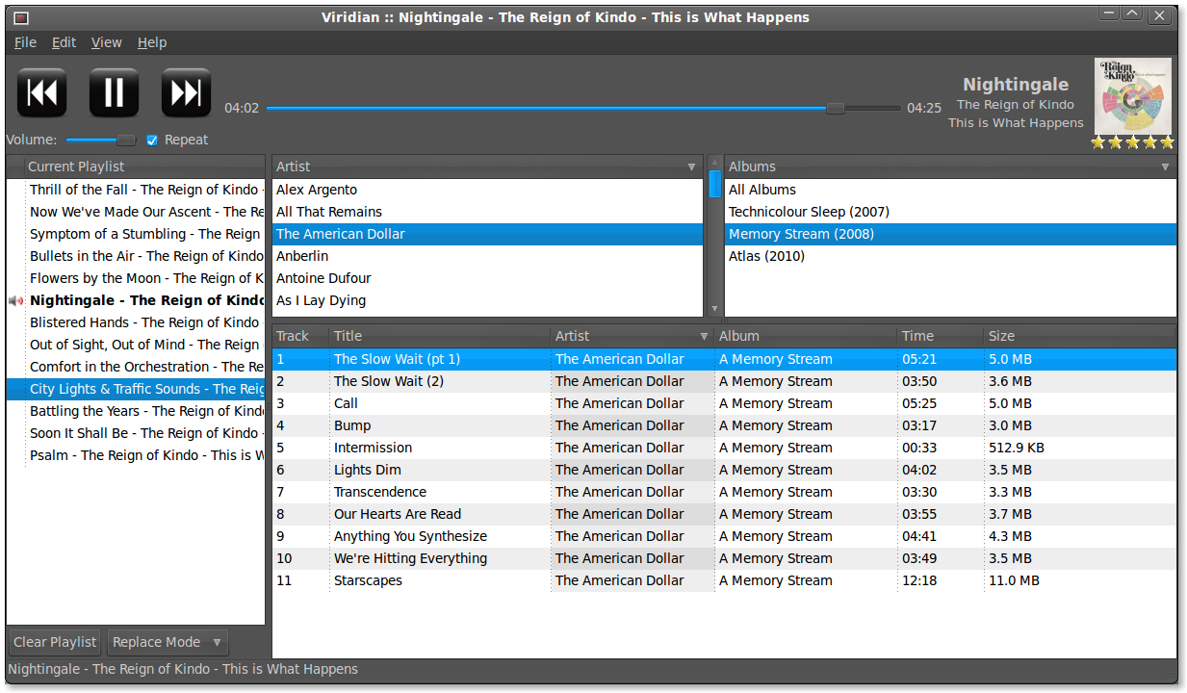This screenshot has height=693, width=1187.
Task: Select the song We're Hitting Everything
Action: 724,558
